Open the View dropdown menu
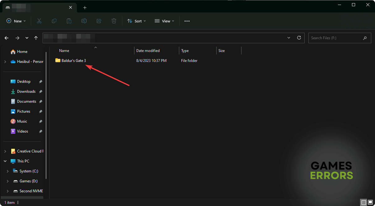The width and height of the screenshot is (375, 206). (x=164, y=21)
